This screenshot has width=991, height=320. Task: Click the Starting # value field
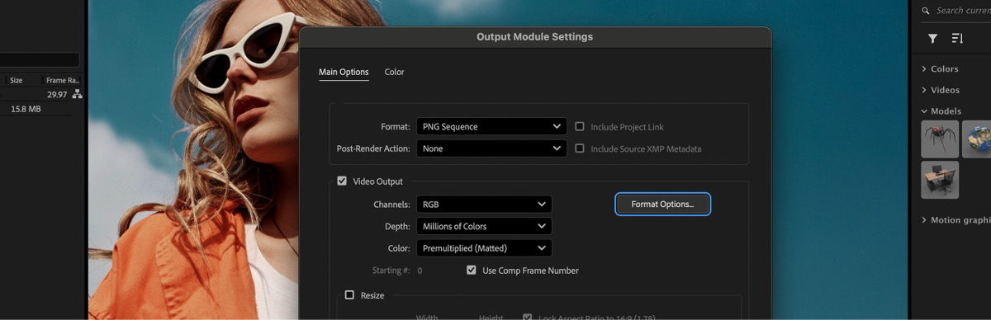click(x=420, y=271)
